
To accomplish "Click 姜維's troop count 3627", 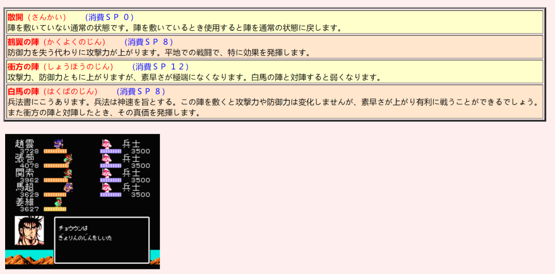I will 30,209.
